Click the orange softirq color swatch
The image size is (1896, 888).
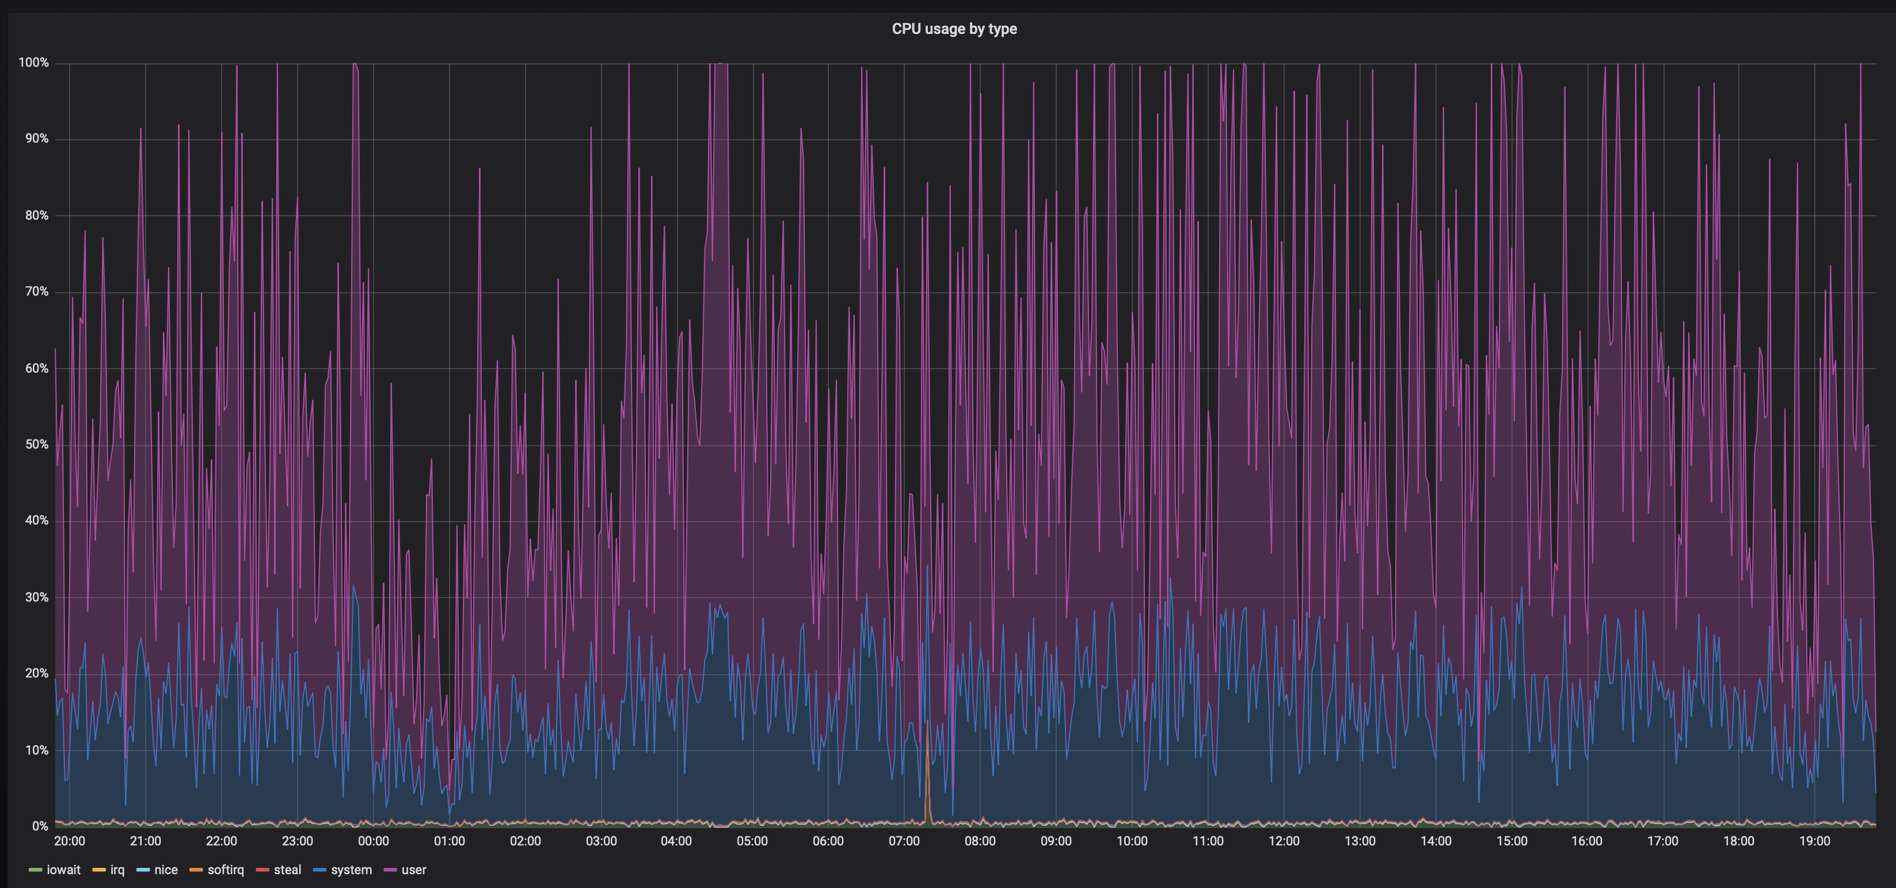196,870
